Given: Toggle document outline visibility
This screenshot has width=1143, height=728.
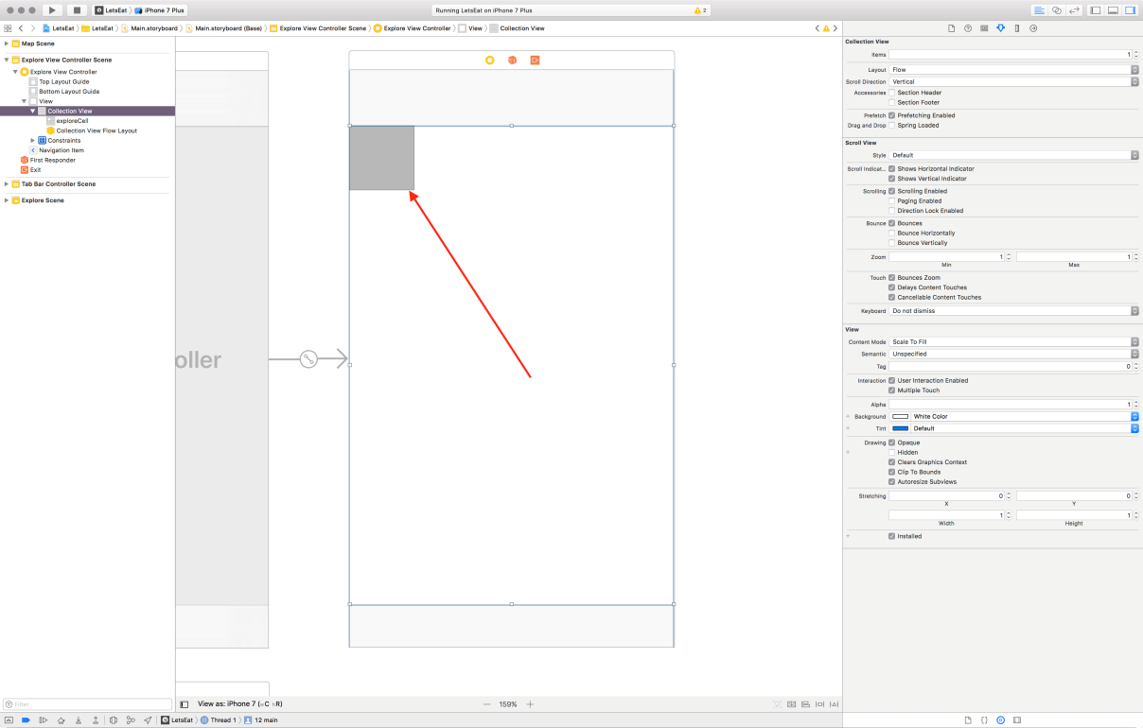Looking at the screenshot, I should [x=185, y=704].
